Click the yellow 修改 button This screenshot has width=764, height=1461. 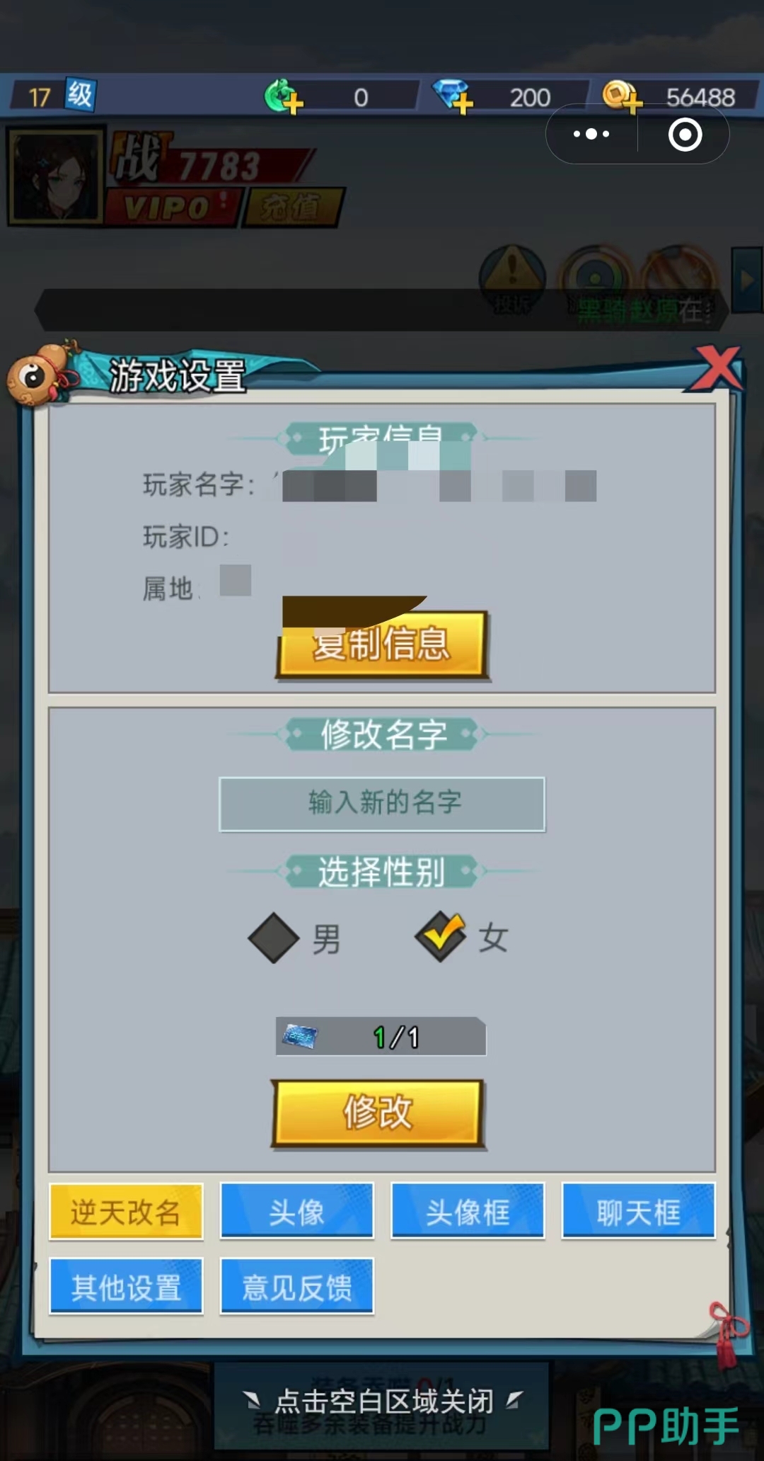point(378,1113)
